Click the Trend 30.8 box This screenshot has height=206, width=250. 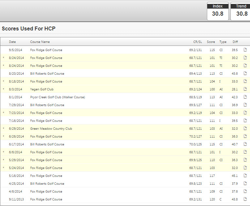tap(241, 11)
